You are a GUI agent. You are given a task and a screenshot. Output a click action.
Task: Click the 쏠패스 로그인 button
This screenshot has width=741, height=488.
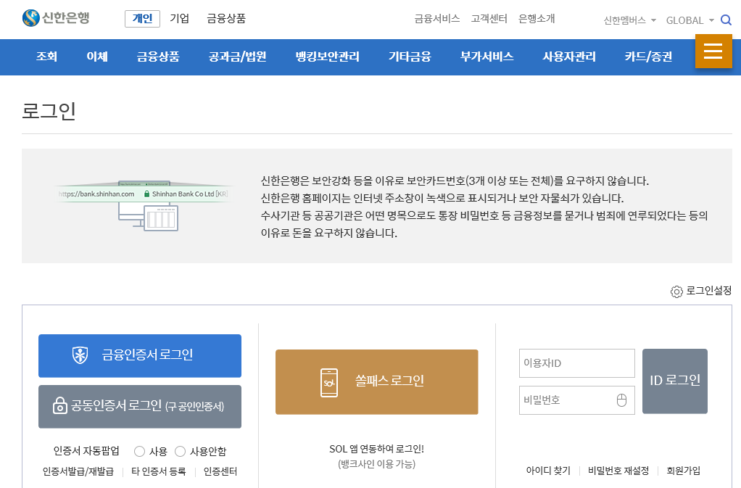click(x=376, y=382)
